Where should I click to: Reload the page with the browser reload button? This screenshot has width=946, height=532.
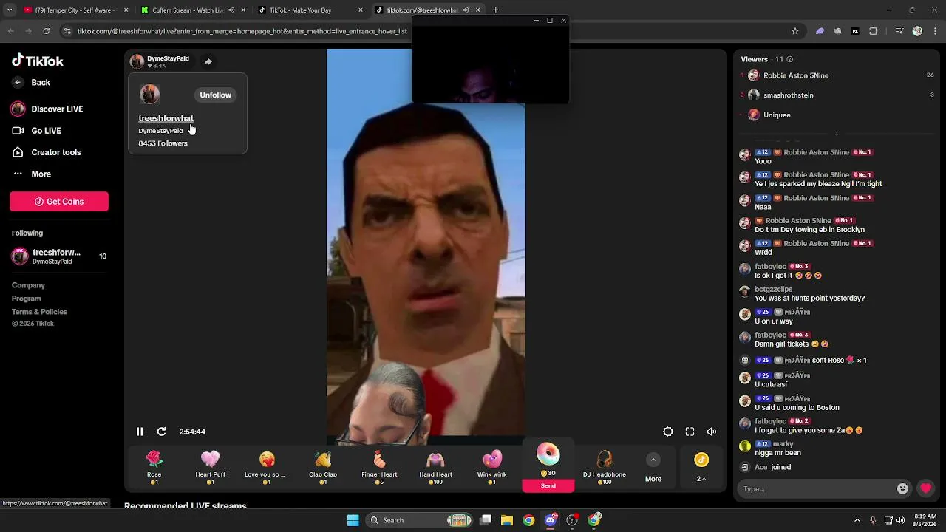coord(46,31)
